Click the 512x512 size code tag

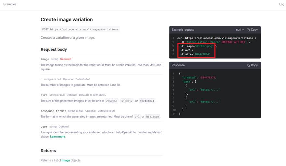pos(127,101)
